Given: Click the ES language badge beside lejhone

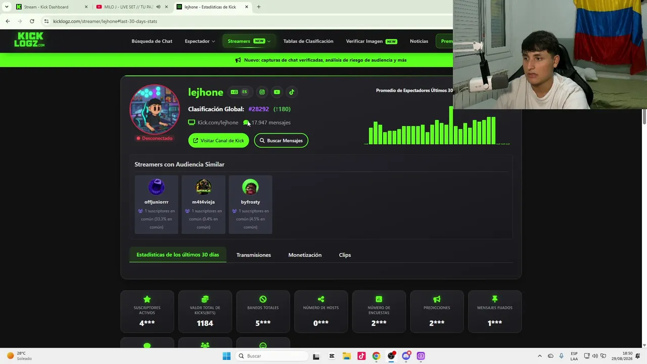Looking at the screenshot, I should pos(245,92).
